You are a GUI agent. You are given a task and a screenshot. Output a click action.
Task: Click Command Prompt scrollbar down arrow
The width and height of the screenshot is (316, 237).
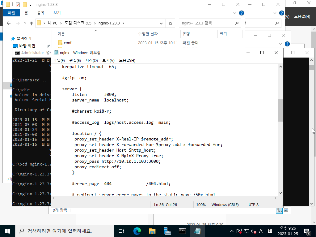tap(311, 204)
